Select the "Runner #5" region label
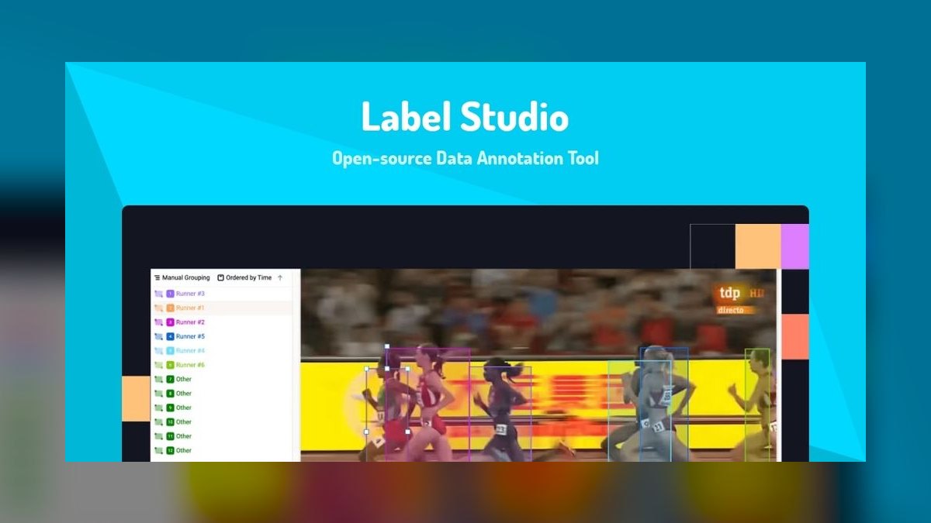The width and height of the screenshot is (931, 523). tap(190, 336)
